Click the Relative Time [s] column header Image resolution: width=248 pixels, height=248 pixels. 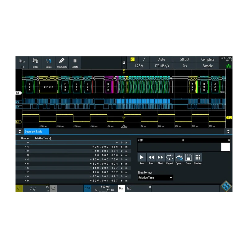(43, 138)
